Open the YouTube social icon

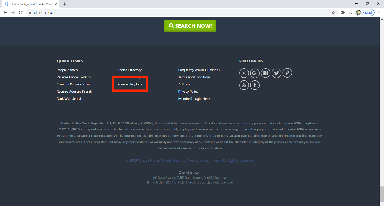point(244,85)
